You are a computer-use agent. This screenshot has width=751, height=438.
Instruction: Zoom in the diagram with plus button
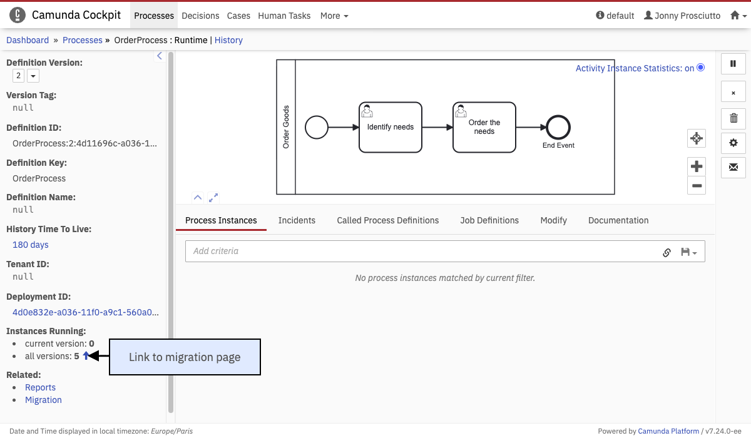(696, 166)
